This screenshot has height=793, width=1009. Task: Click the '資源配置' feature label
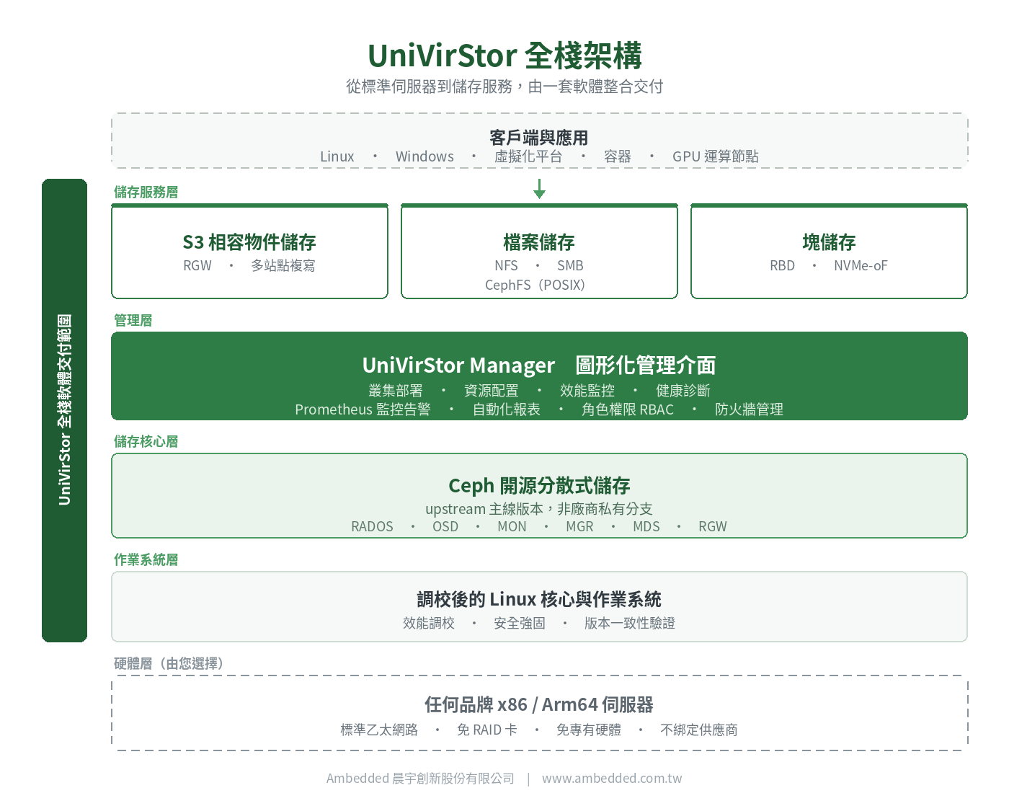pyautogui.click(x=492, y=391)
